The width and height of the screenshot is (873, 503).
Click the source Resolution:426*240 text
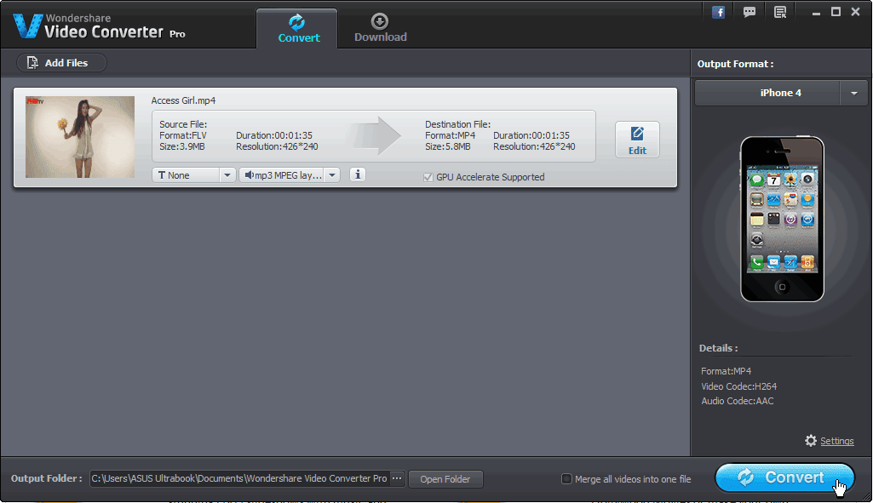(277, 146)
